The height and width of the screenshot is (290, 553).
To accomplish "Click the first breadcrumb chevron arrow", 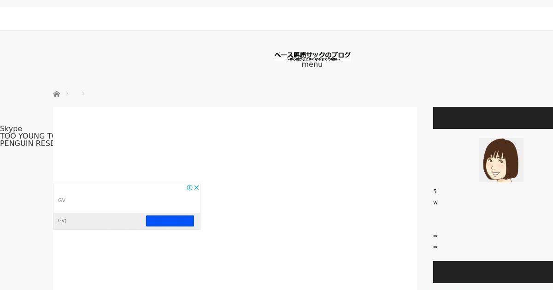I will tap(67, 93).
